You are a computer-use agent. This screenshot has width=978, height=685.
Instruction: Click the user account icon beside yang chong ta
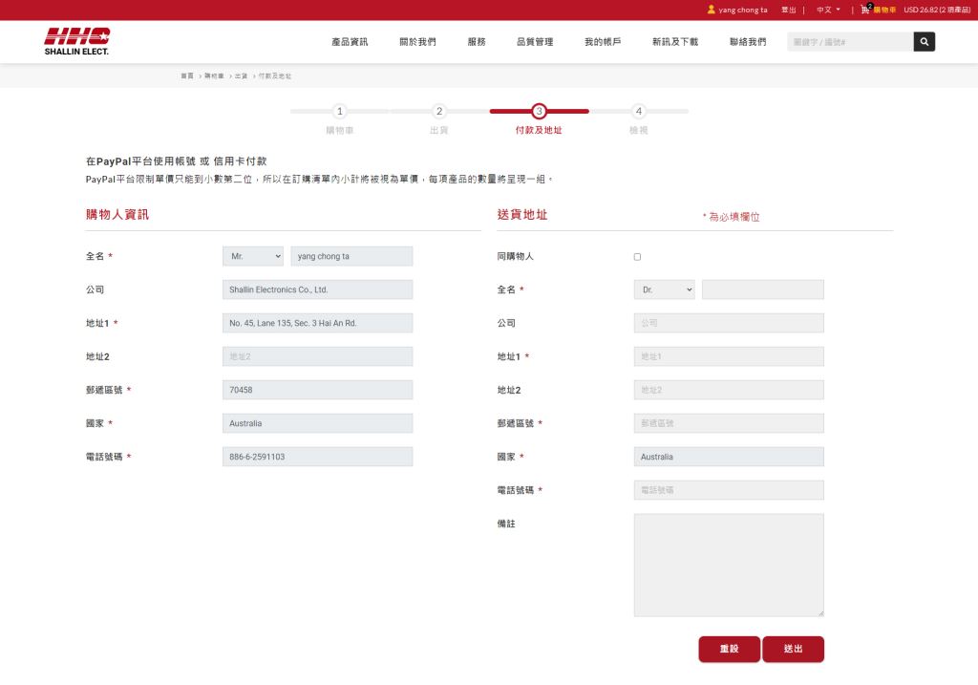pos(711,10)
